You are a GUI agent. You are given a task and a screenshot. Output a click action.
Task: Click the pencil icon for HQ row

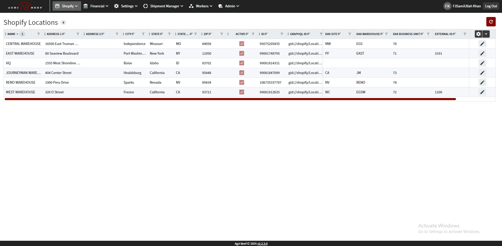click(482, 63)
